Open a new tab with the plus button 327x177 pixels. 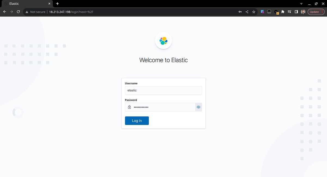[57, 4]
